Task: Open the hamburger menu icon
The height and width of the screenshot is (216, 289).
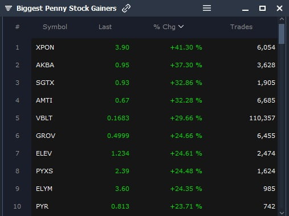Action: coord(207,8)
